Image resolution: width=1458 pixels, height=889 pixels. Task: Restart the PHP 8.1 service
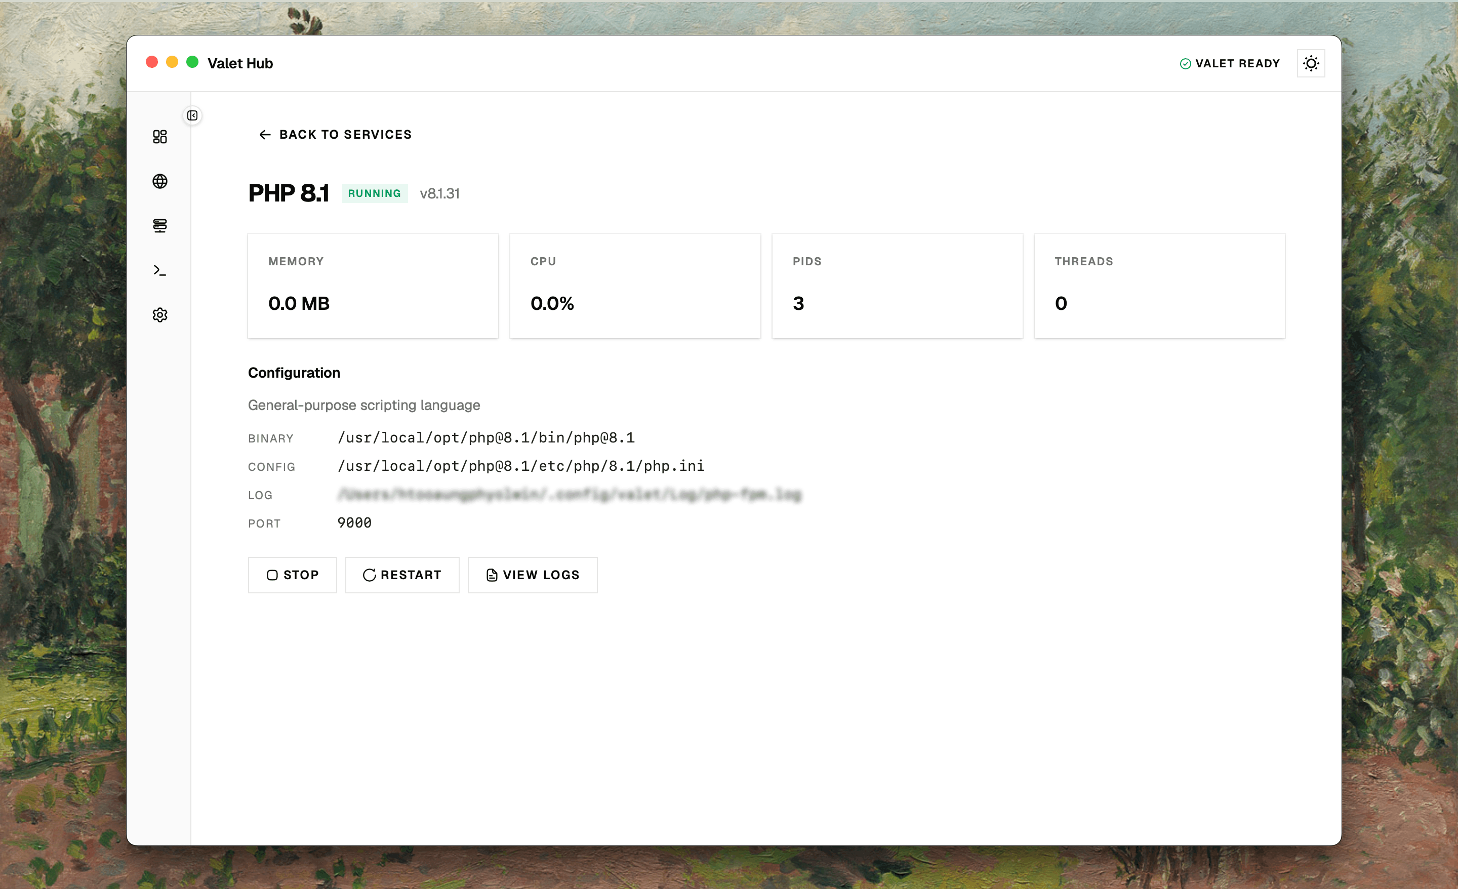[402, 575]
